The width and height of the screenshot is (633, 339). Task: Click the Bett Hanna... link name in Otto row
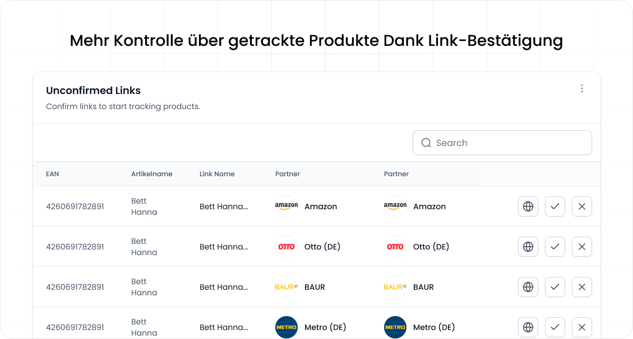[x=224, y=247]
